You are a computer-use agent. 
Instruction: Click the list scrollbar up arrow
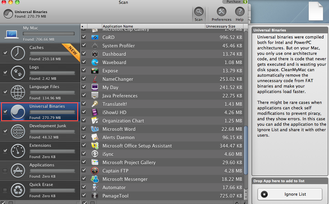[x=246, y=192]
